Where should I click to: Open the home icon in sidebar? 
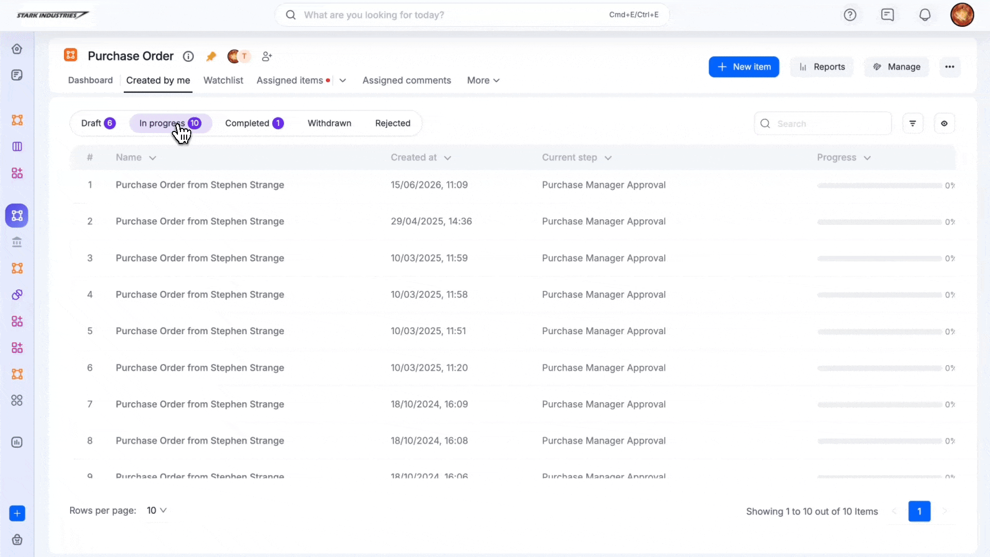click(x=17, y=49)
